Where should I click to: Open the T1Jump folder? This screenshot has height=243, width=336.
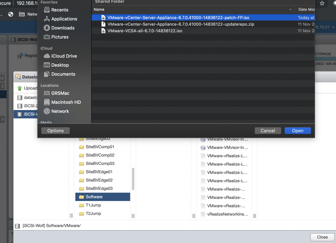(x=103, y=205)
